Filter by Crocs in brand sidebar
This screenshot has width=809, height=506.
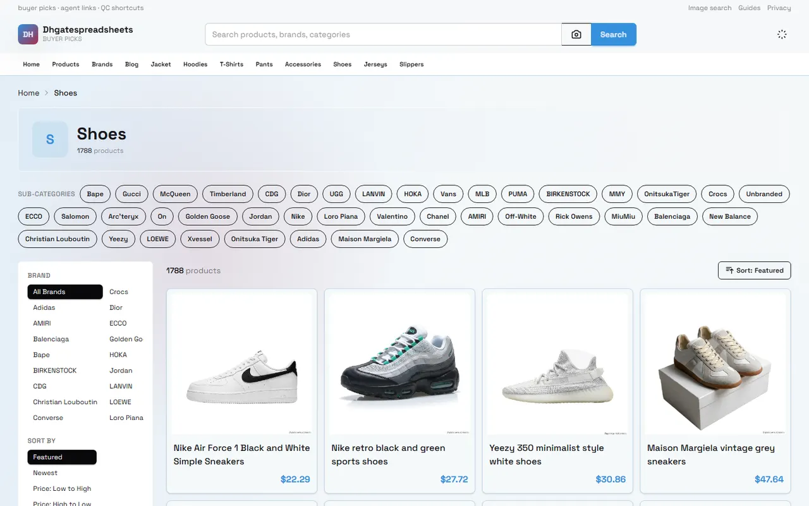(119, 292)
